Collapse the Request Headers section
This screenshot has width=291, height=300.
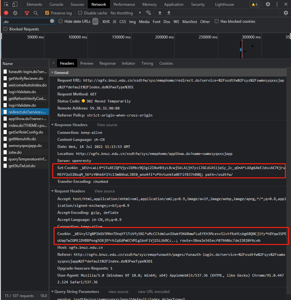pos(53,191)
